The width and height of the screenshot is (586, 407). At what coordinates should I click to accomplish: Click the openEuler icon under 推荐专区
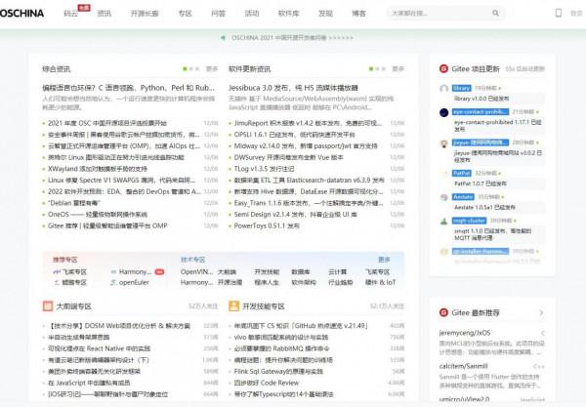(x=113, y=283)
